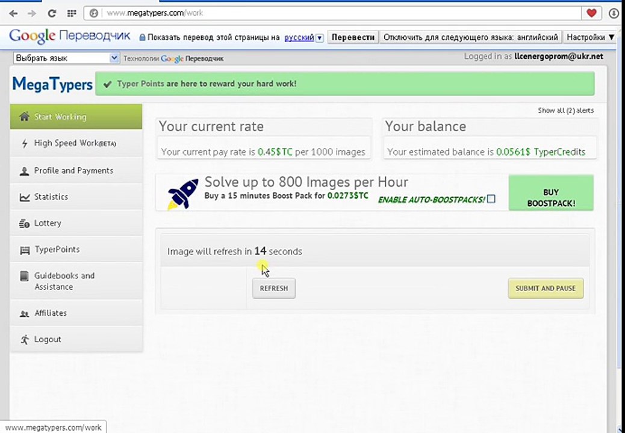This screenshot has width=625, height=433.
Task: Click the people icon beside Affiliates
Action: pyautogui.click(x=24, y=314)
